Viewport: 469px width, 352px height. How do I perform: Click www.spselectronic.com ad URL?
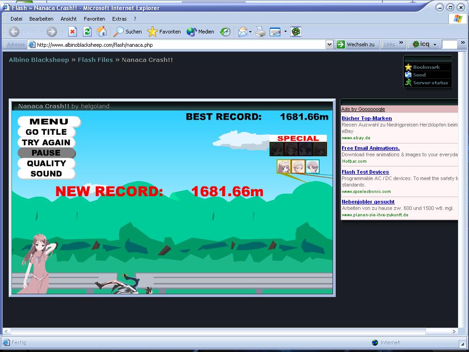366,191
